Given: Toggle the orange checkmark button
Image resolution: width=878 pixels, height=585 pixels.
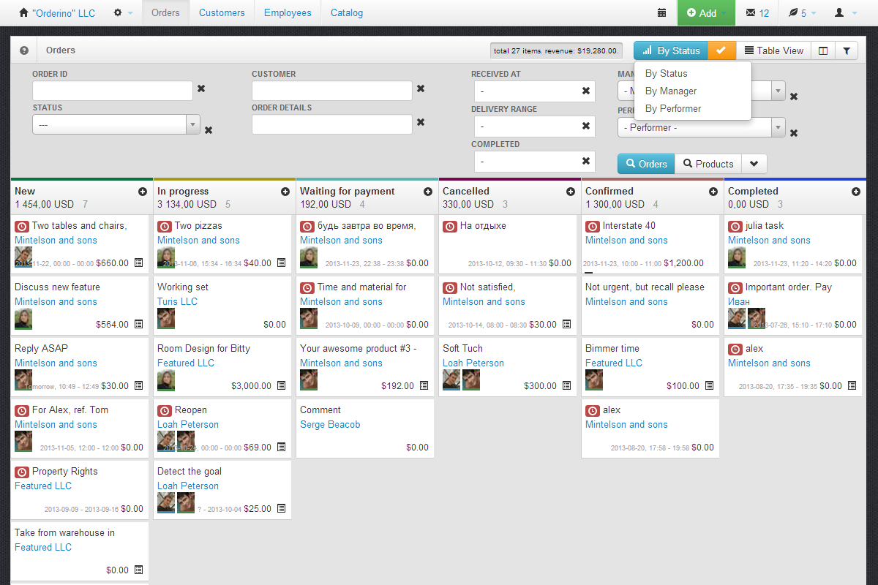Looking at the screenshot, I should pyautogui.click(x=721, y=50).
